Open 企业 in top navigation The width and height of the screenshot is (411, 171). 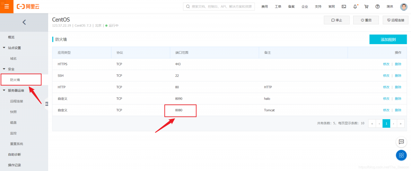305,6
